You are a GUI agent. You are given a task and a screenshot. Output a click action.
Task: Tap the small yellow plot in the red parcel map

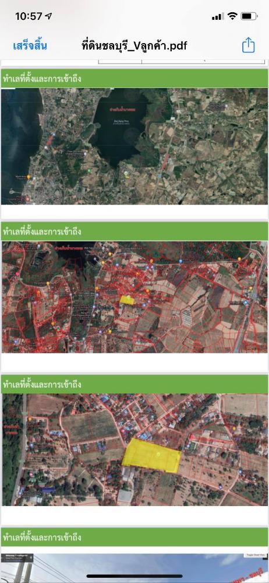pyautogui.click(x=127, y=300)
